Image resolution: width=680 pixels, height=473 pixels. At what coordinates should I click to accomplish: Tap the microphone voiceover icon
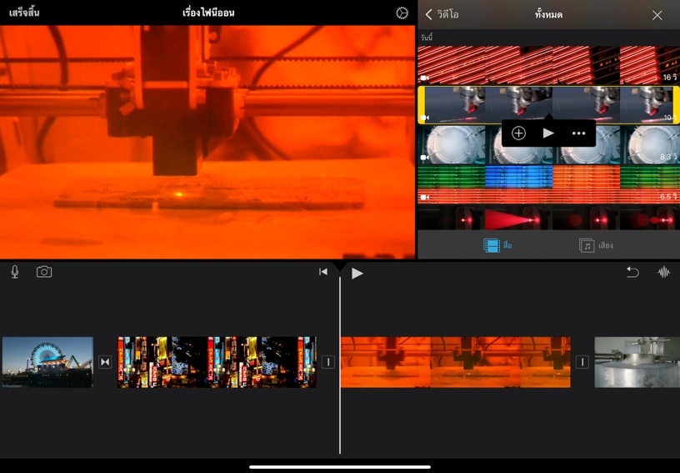pos(15,272)
